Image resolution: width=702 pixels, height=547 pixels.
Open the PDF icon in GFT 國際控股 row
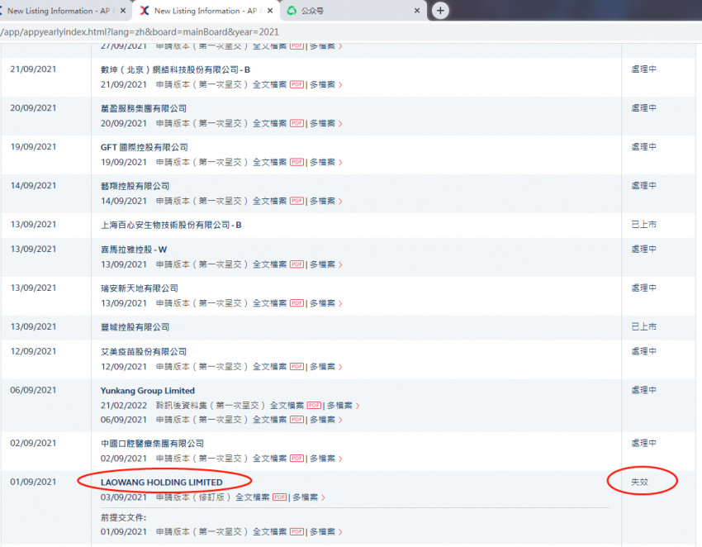pyautogui.click(x=296, y=162)
